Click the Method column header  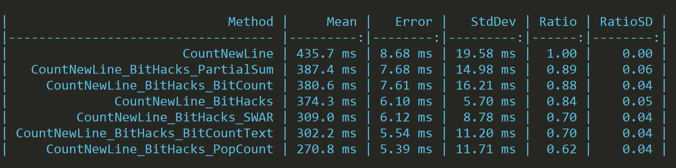tap(250, 22)
